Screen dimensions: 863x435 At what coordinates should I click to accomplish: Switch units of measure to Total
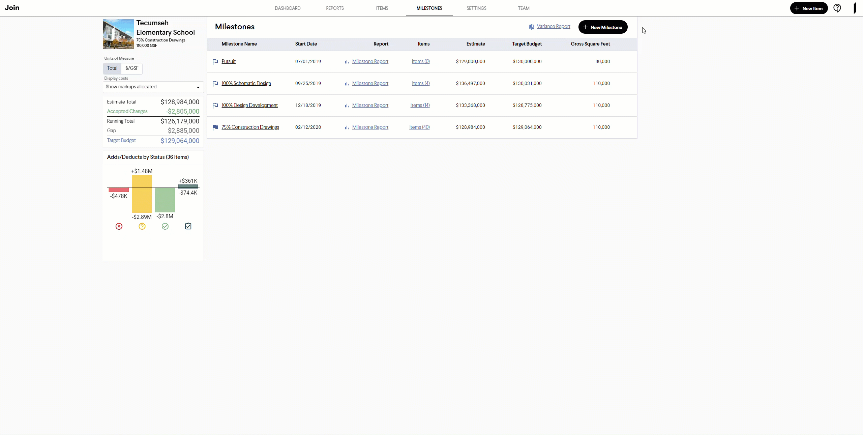(x=112, y=68)
